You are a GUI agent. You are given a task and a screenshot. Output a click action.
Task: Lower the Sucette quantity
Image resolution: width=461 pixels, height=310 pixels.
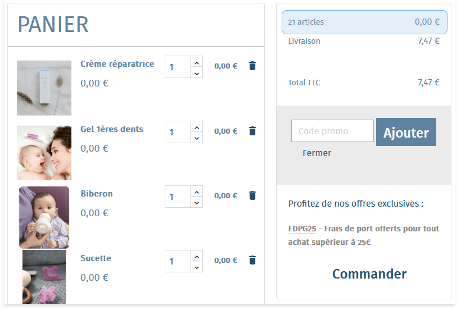pyautogui.click(x=197, y=267)
